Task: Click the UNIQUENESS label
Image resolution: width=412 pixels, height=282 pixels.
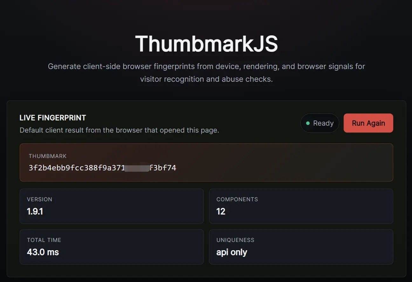Action: [235, 240]
